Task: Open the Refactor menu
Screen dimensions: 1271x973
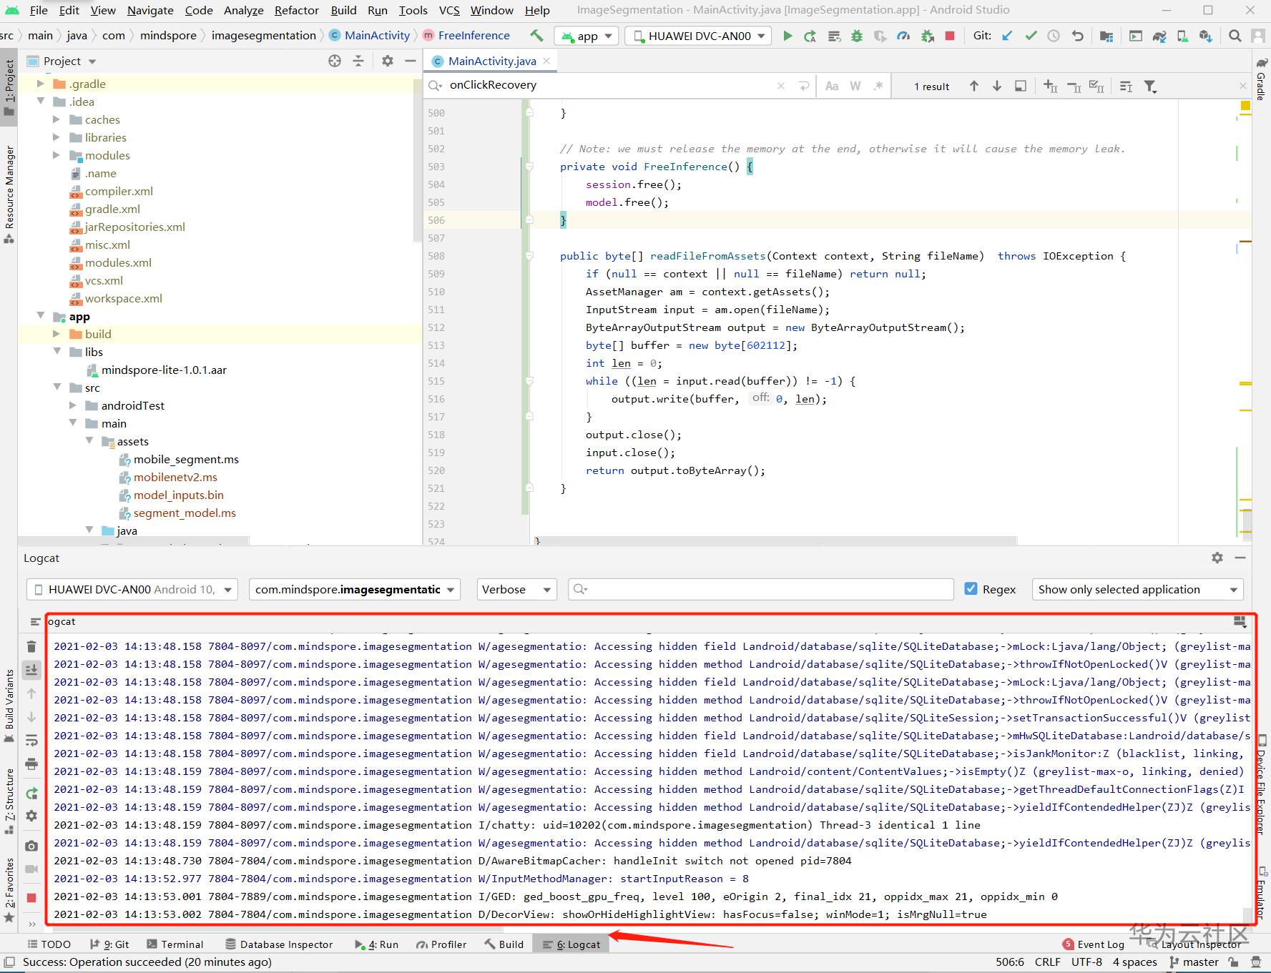Action: tap(296, 10)
